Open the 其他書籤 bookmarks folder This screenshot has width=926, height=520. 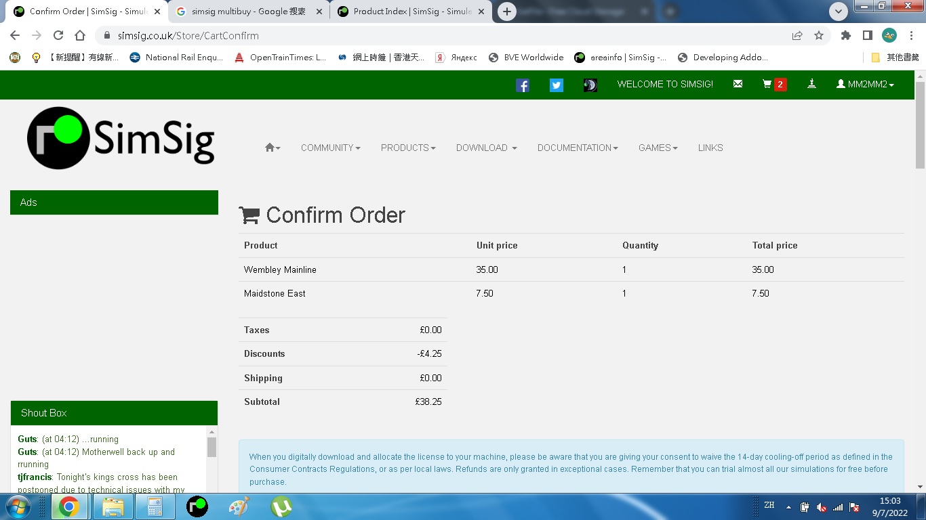click(x=895, y=58)
